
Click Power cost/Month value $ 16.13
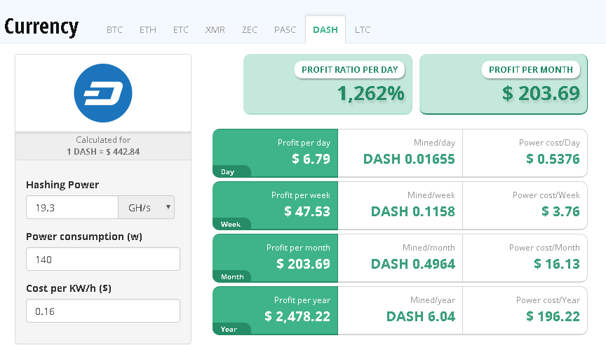point(557,264)
